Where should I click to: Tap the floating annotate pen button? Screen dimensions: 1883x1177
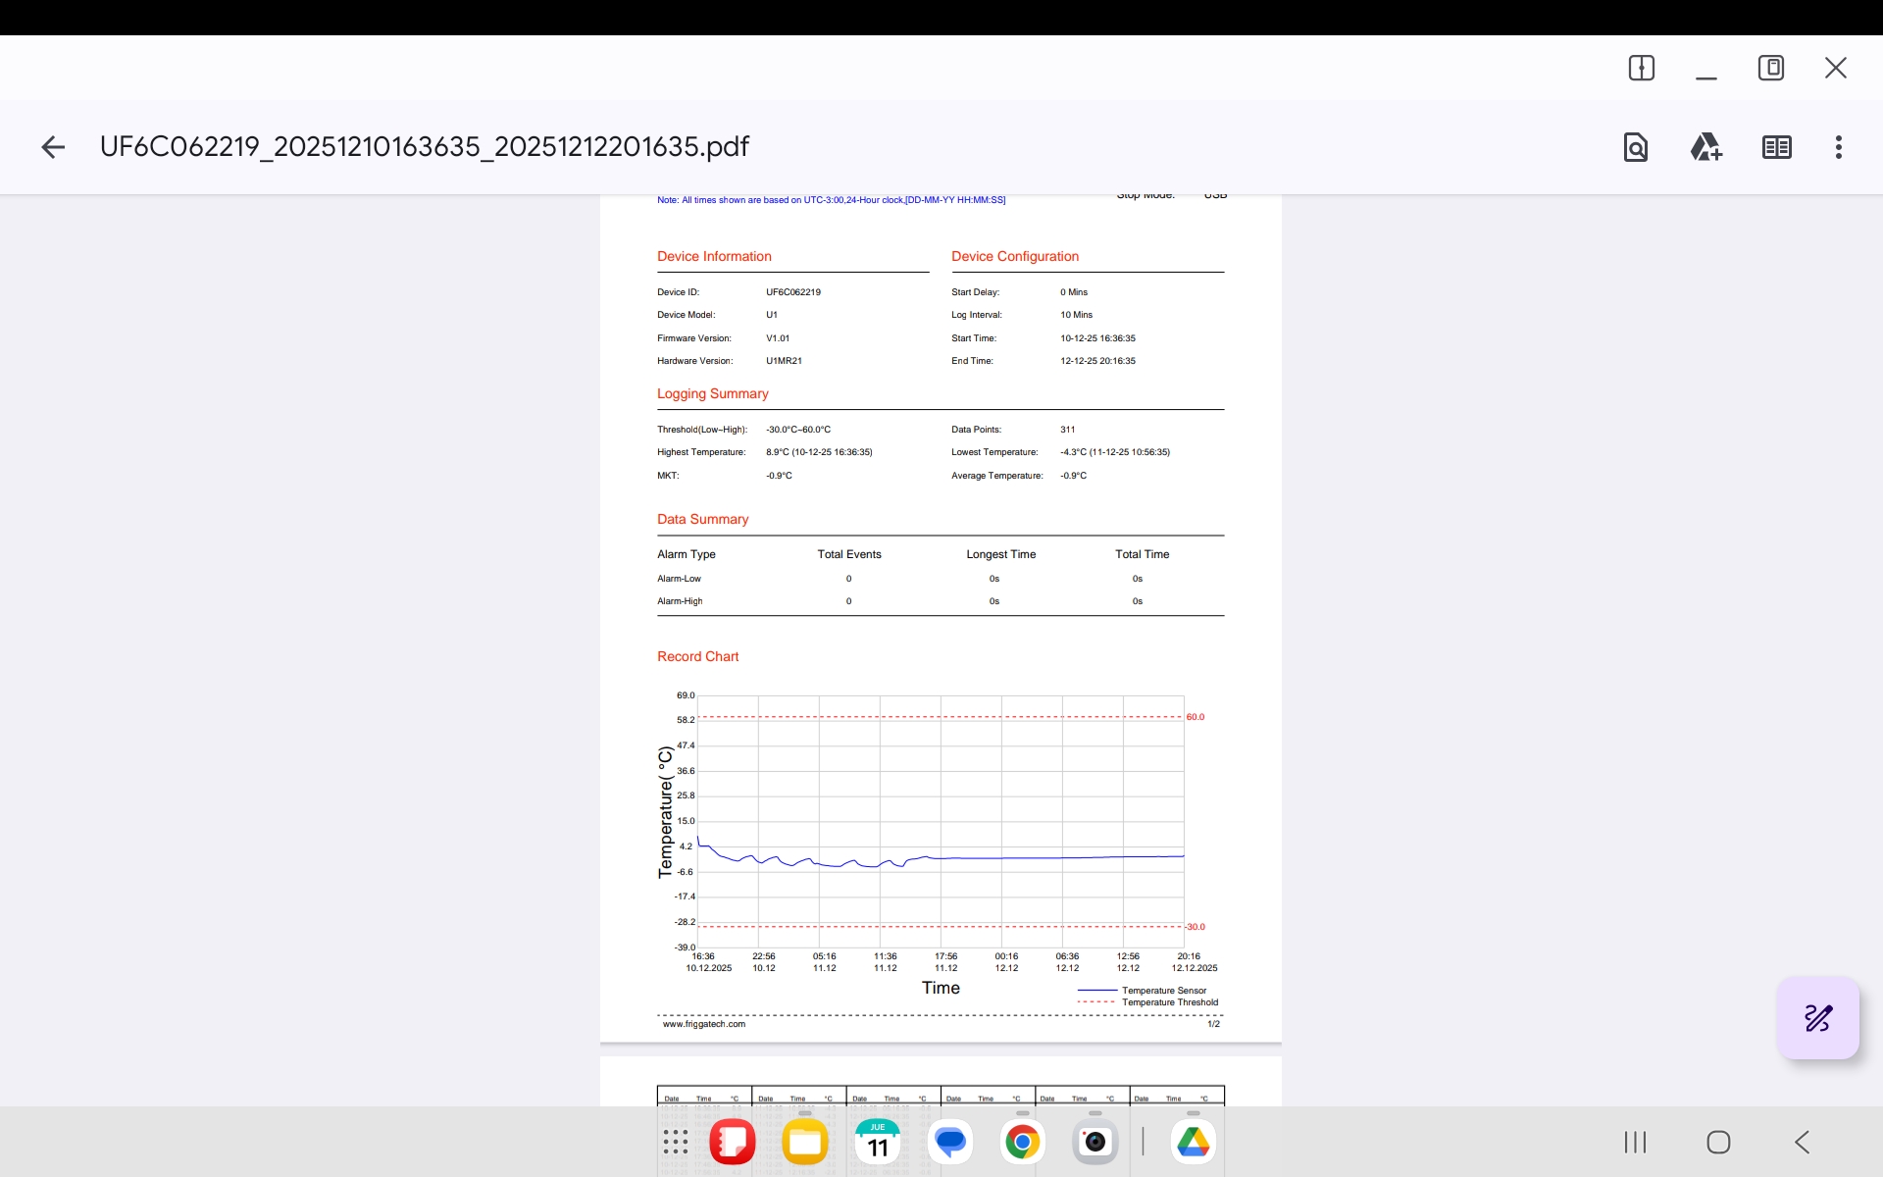point(1817,1018)
